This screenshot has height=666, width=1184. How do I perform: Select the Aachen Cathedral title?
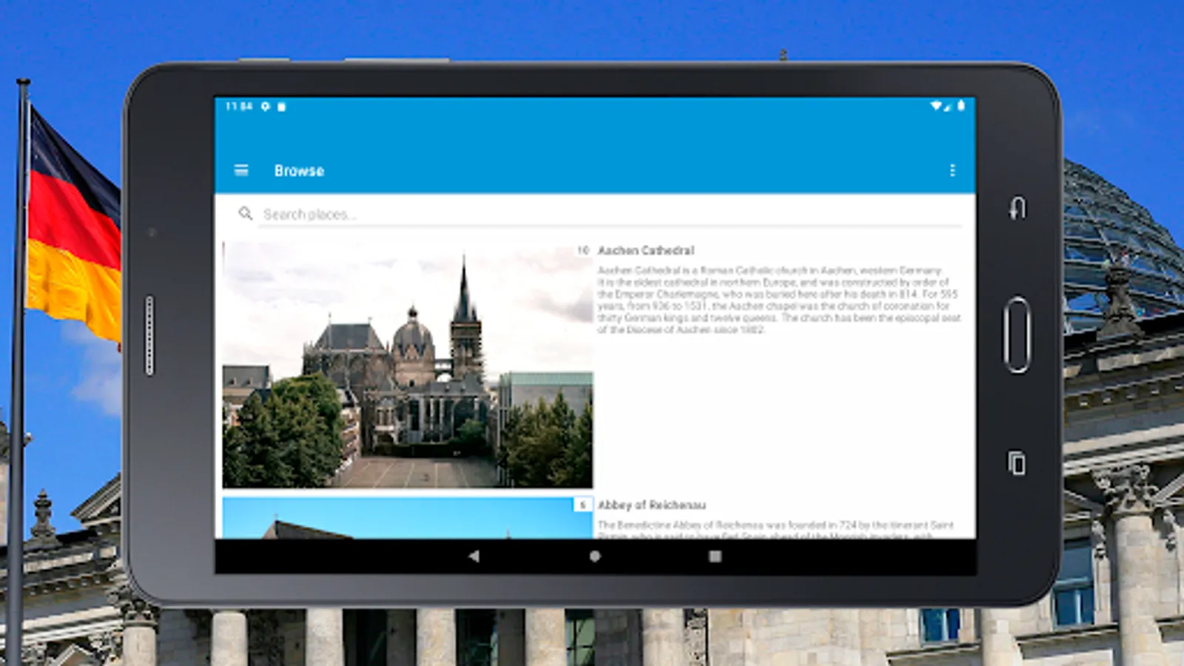point(646,250)
